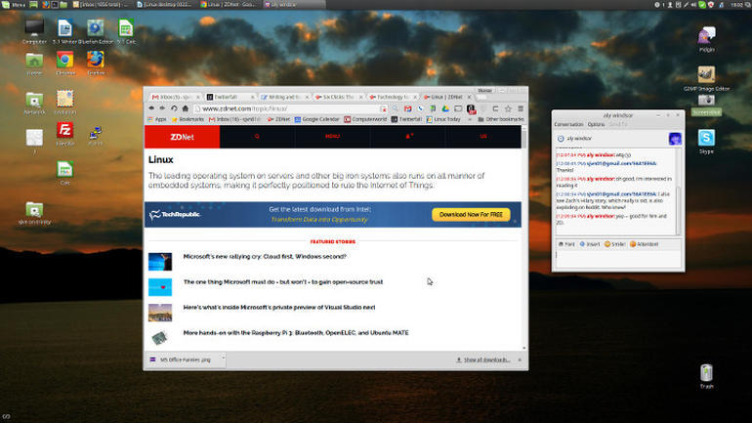Open the Raspberry Pi 3 hands-on story
The image size is (752, 423).
tap(296, 333)
